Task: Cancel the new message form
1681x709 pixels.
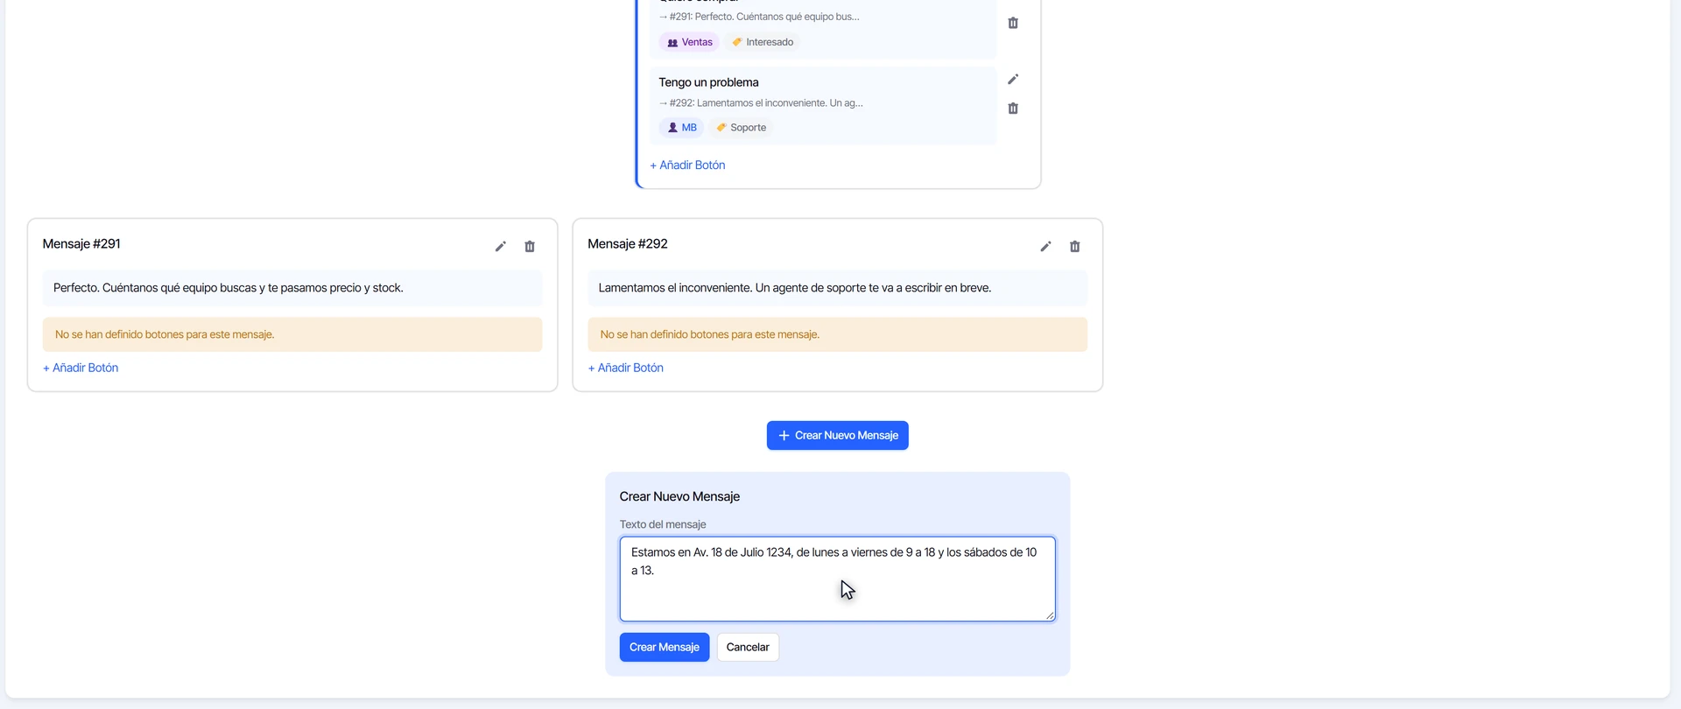Action: coord(748,648)
